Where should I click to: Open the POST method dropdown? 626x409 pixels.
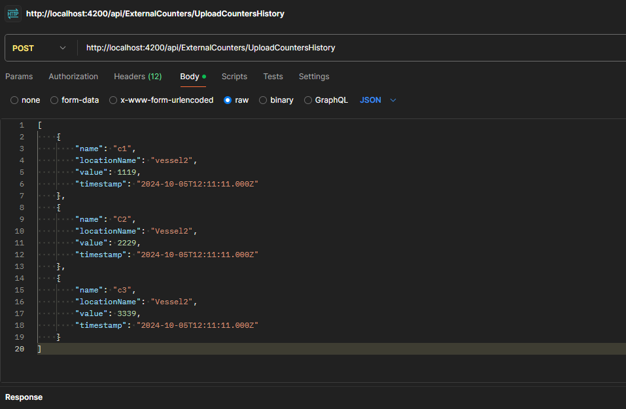click(39, 48)
